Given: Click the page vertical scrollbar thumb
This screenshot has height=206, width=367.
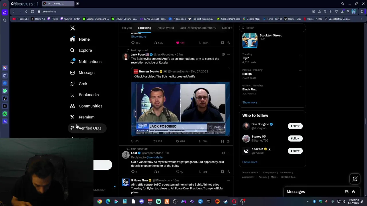Looking at the screenshot, I should point(365,121).
